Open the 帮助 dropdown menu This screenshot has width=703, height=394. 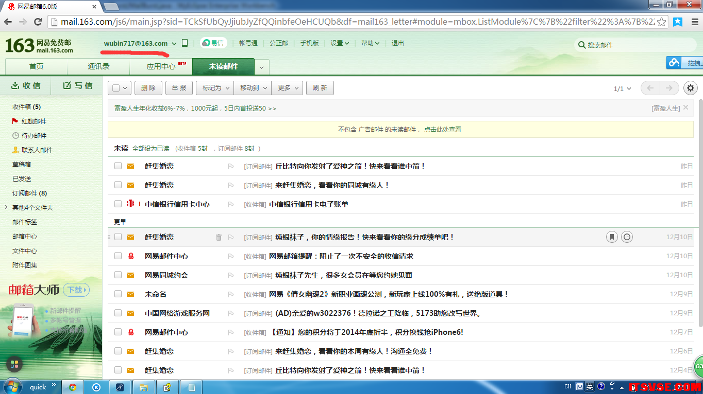tap(371, 43)
